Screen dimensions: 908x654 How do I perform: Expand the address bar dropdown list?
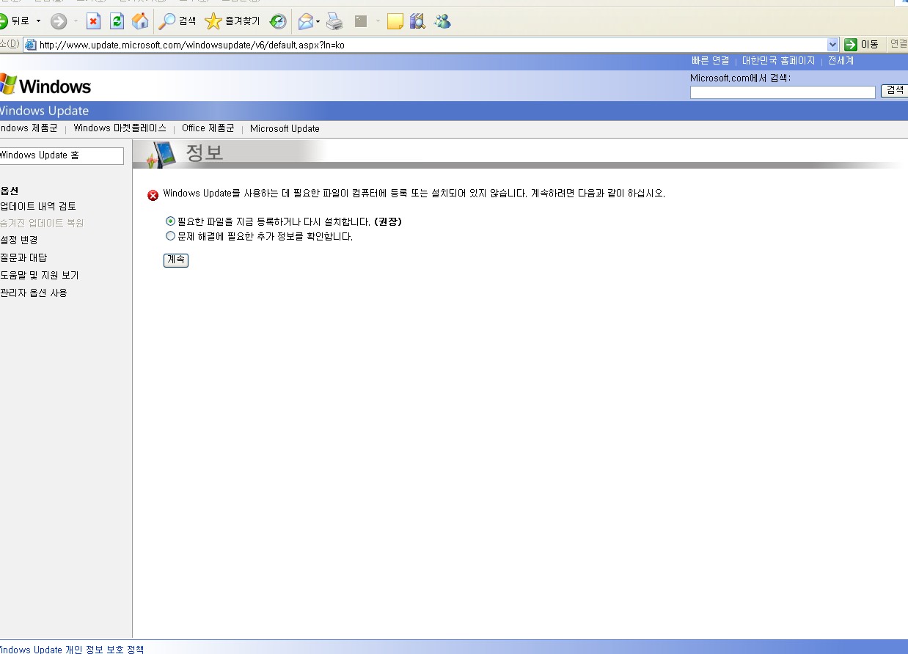pyautogui.click(x=832, y=45)
